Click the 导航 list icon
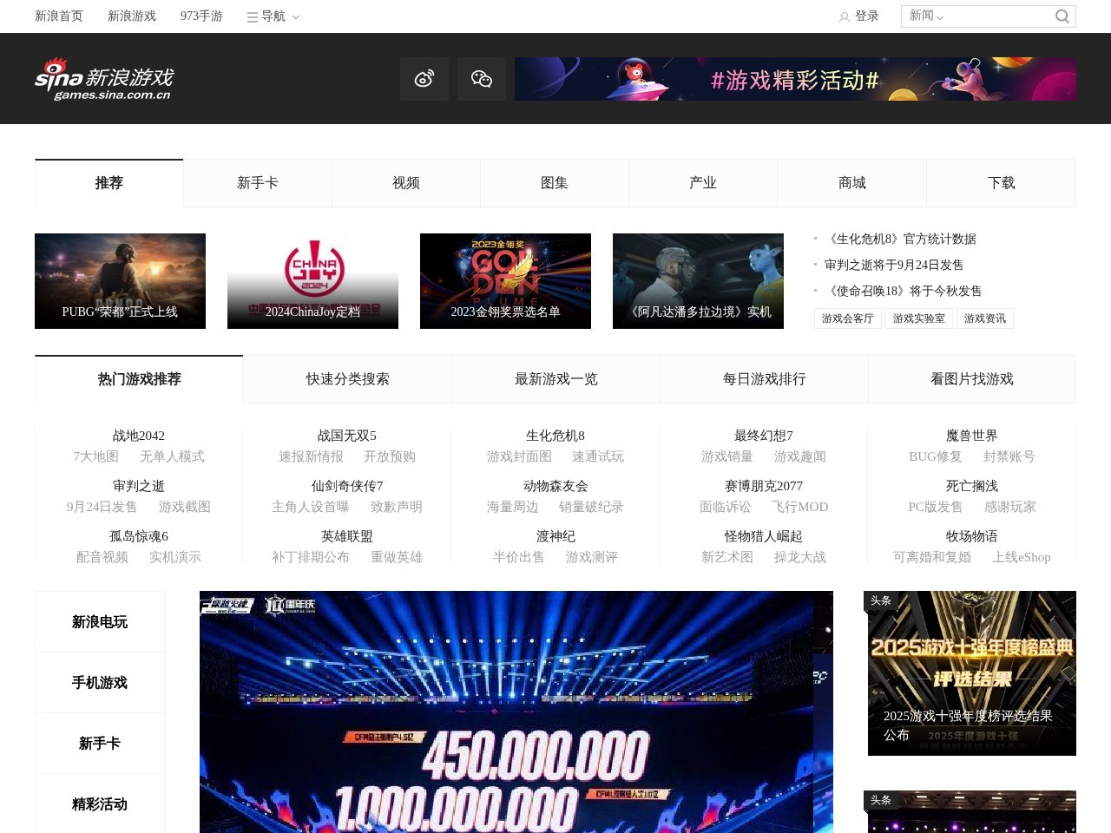 click(253, 16)
